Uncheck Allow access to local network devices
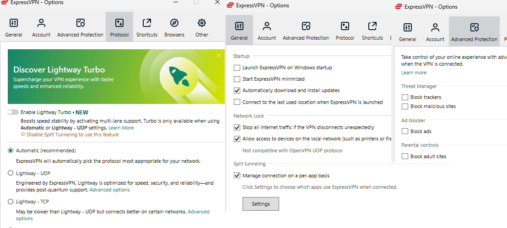 coord(237,139)
